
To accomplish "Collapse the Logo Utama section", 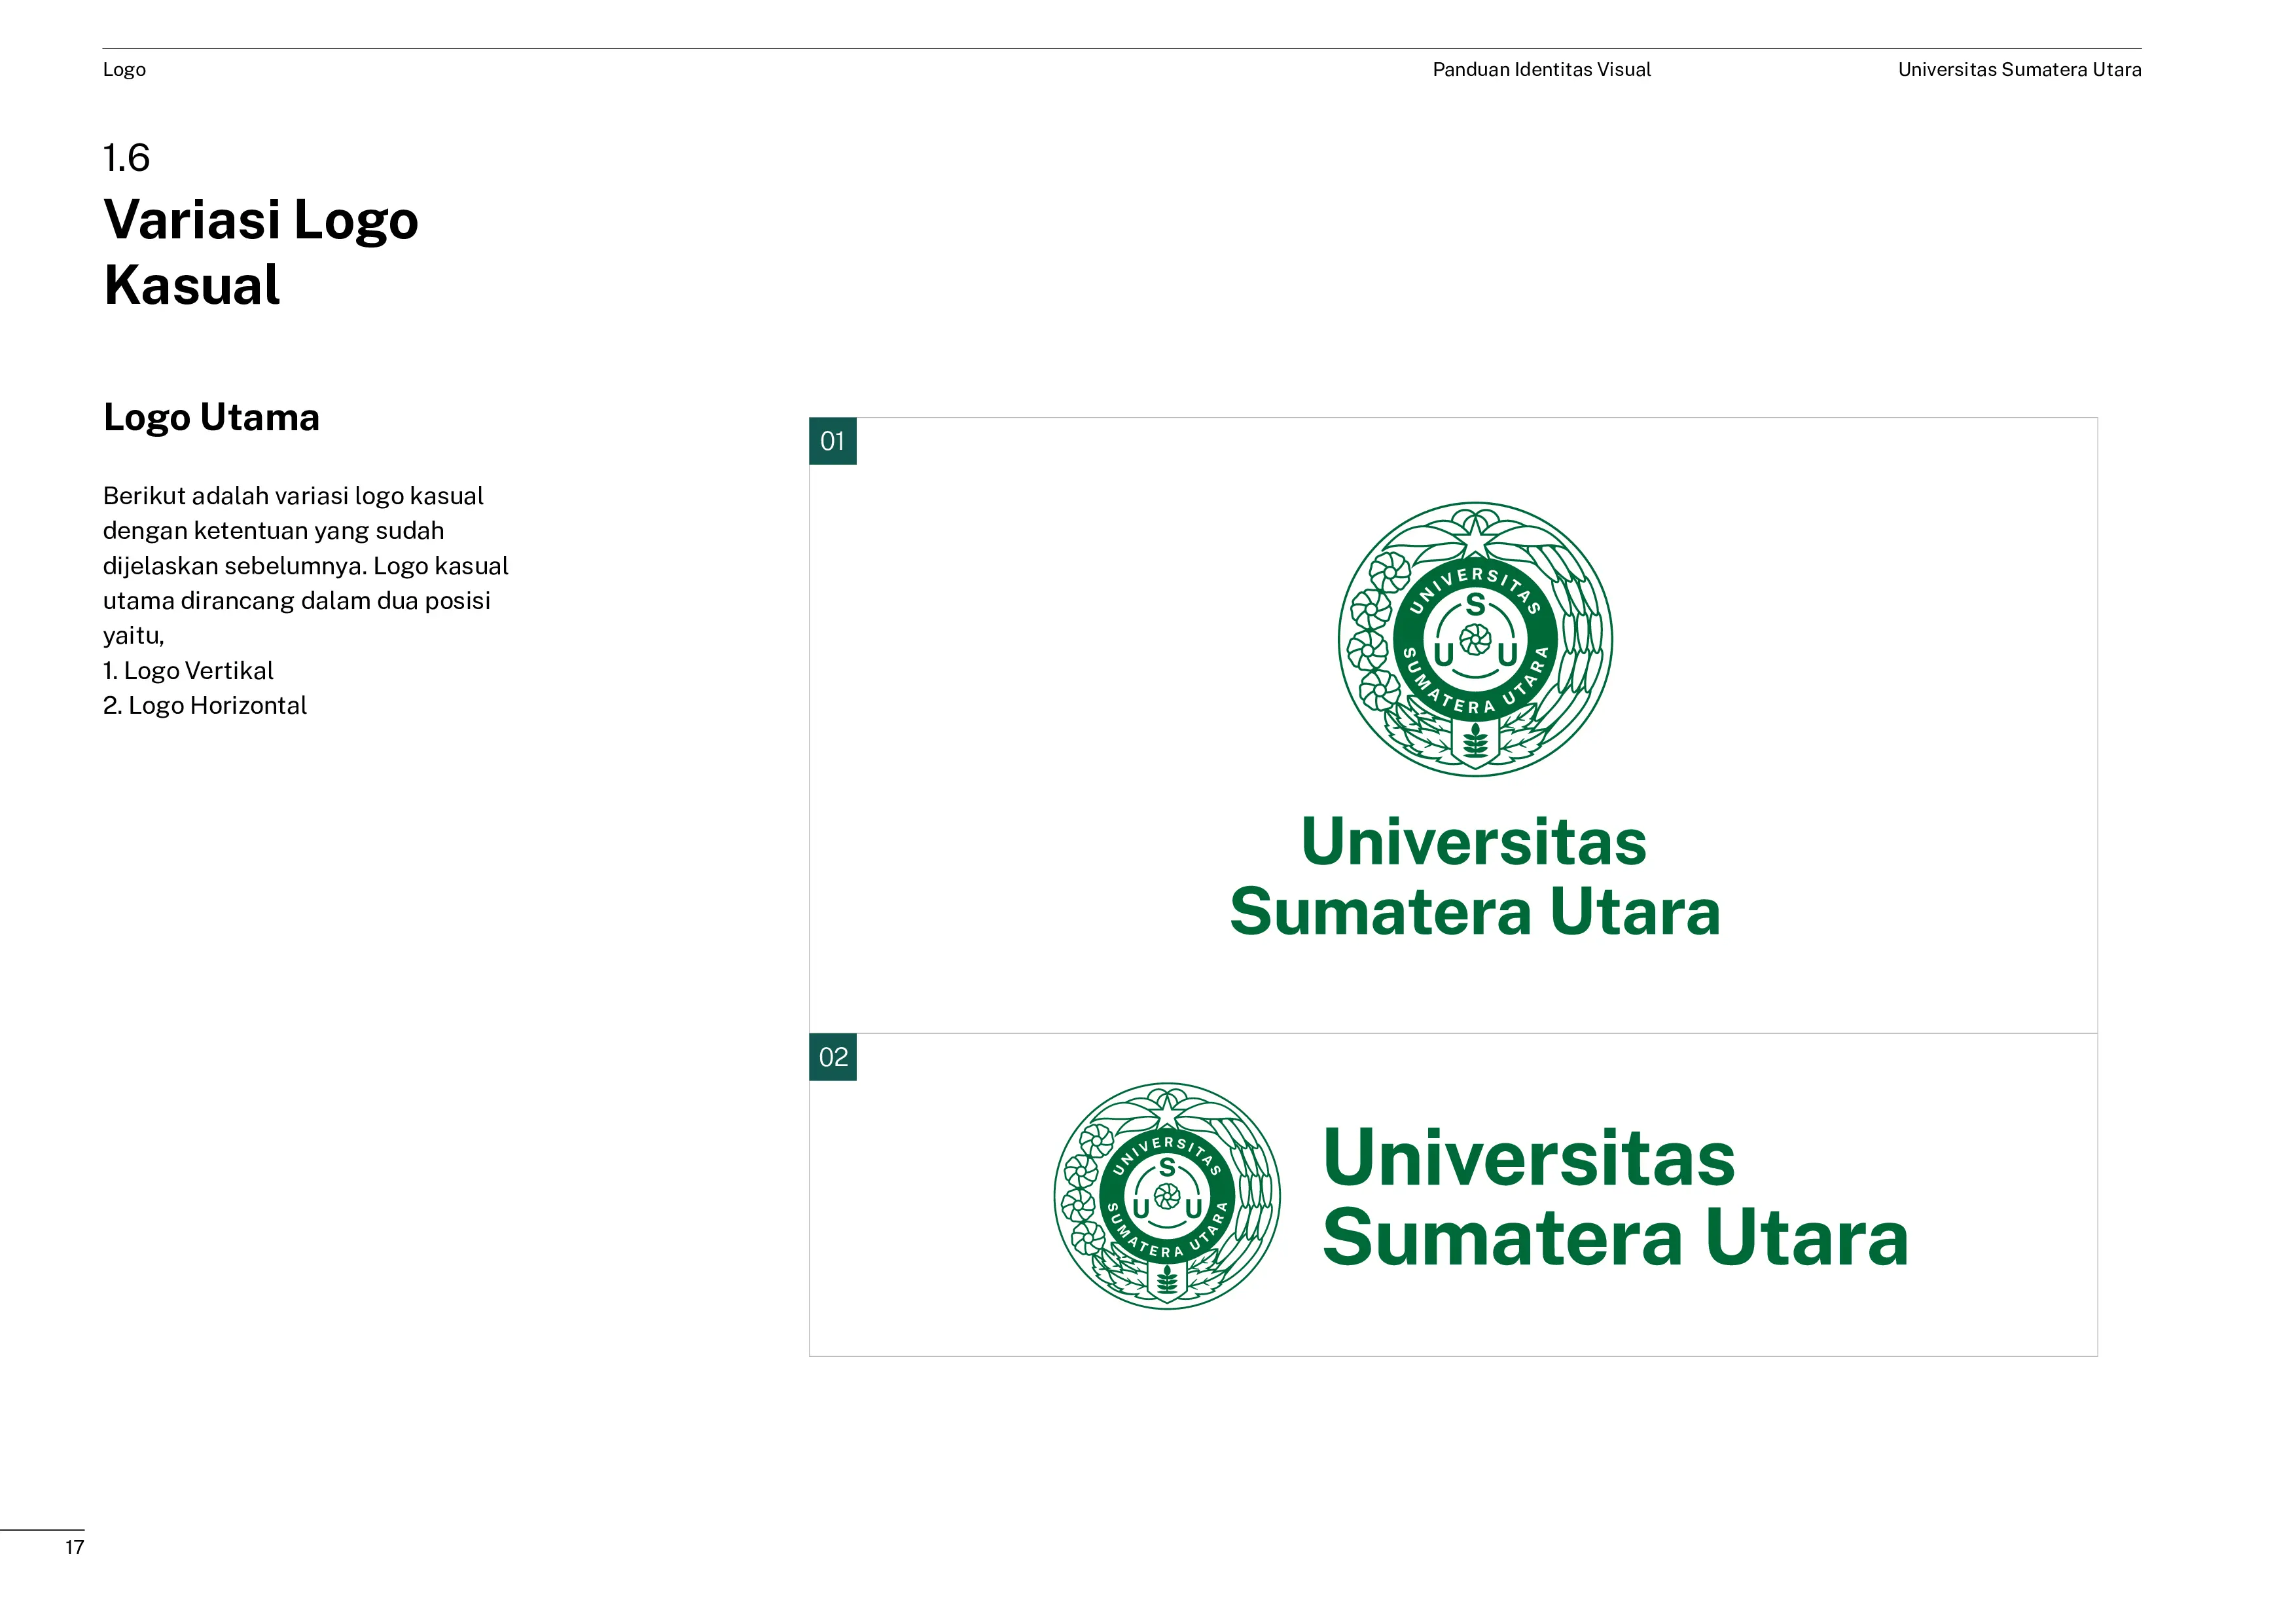I will pyautogui.click(x=211, y=417).
